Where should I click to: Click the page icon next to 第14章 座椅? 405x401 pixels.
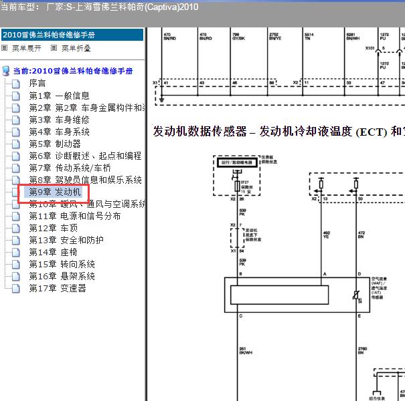[x=16, y=252]
